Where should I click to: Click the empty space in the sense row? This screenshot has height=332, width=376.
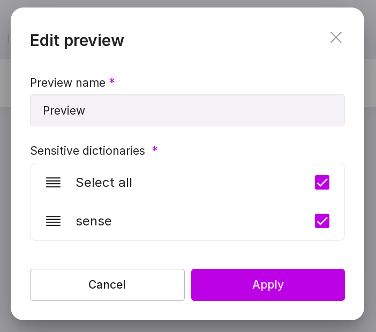(x=214, y=221)
